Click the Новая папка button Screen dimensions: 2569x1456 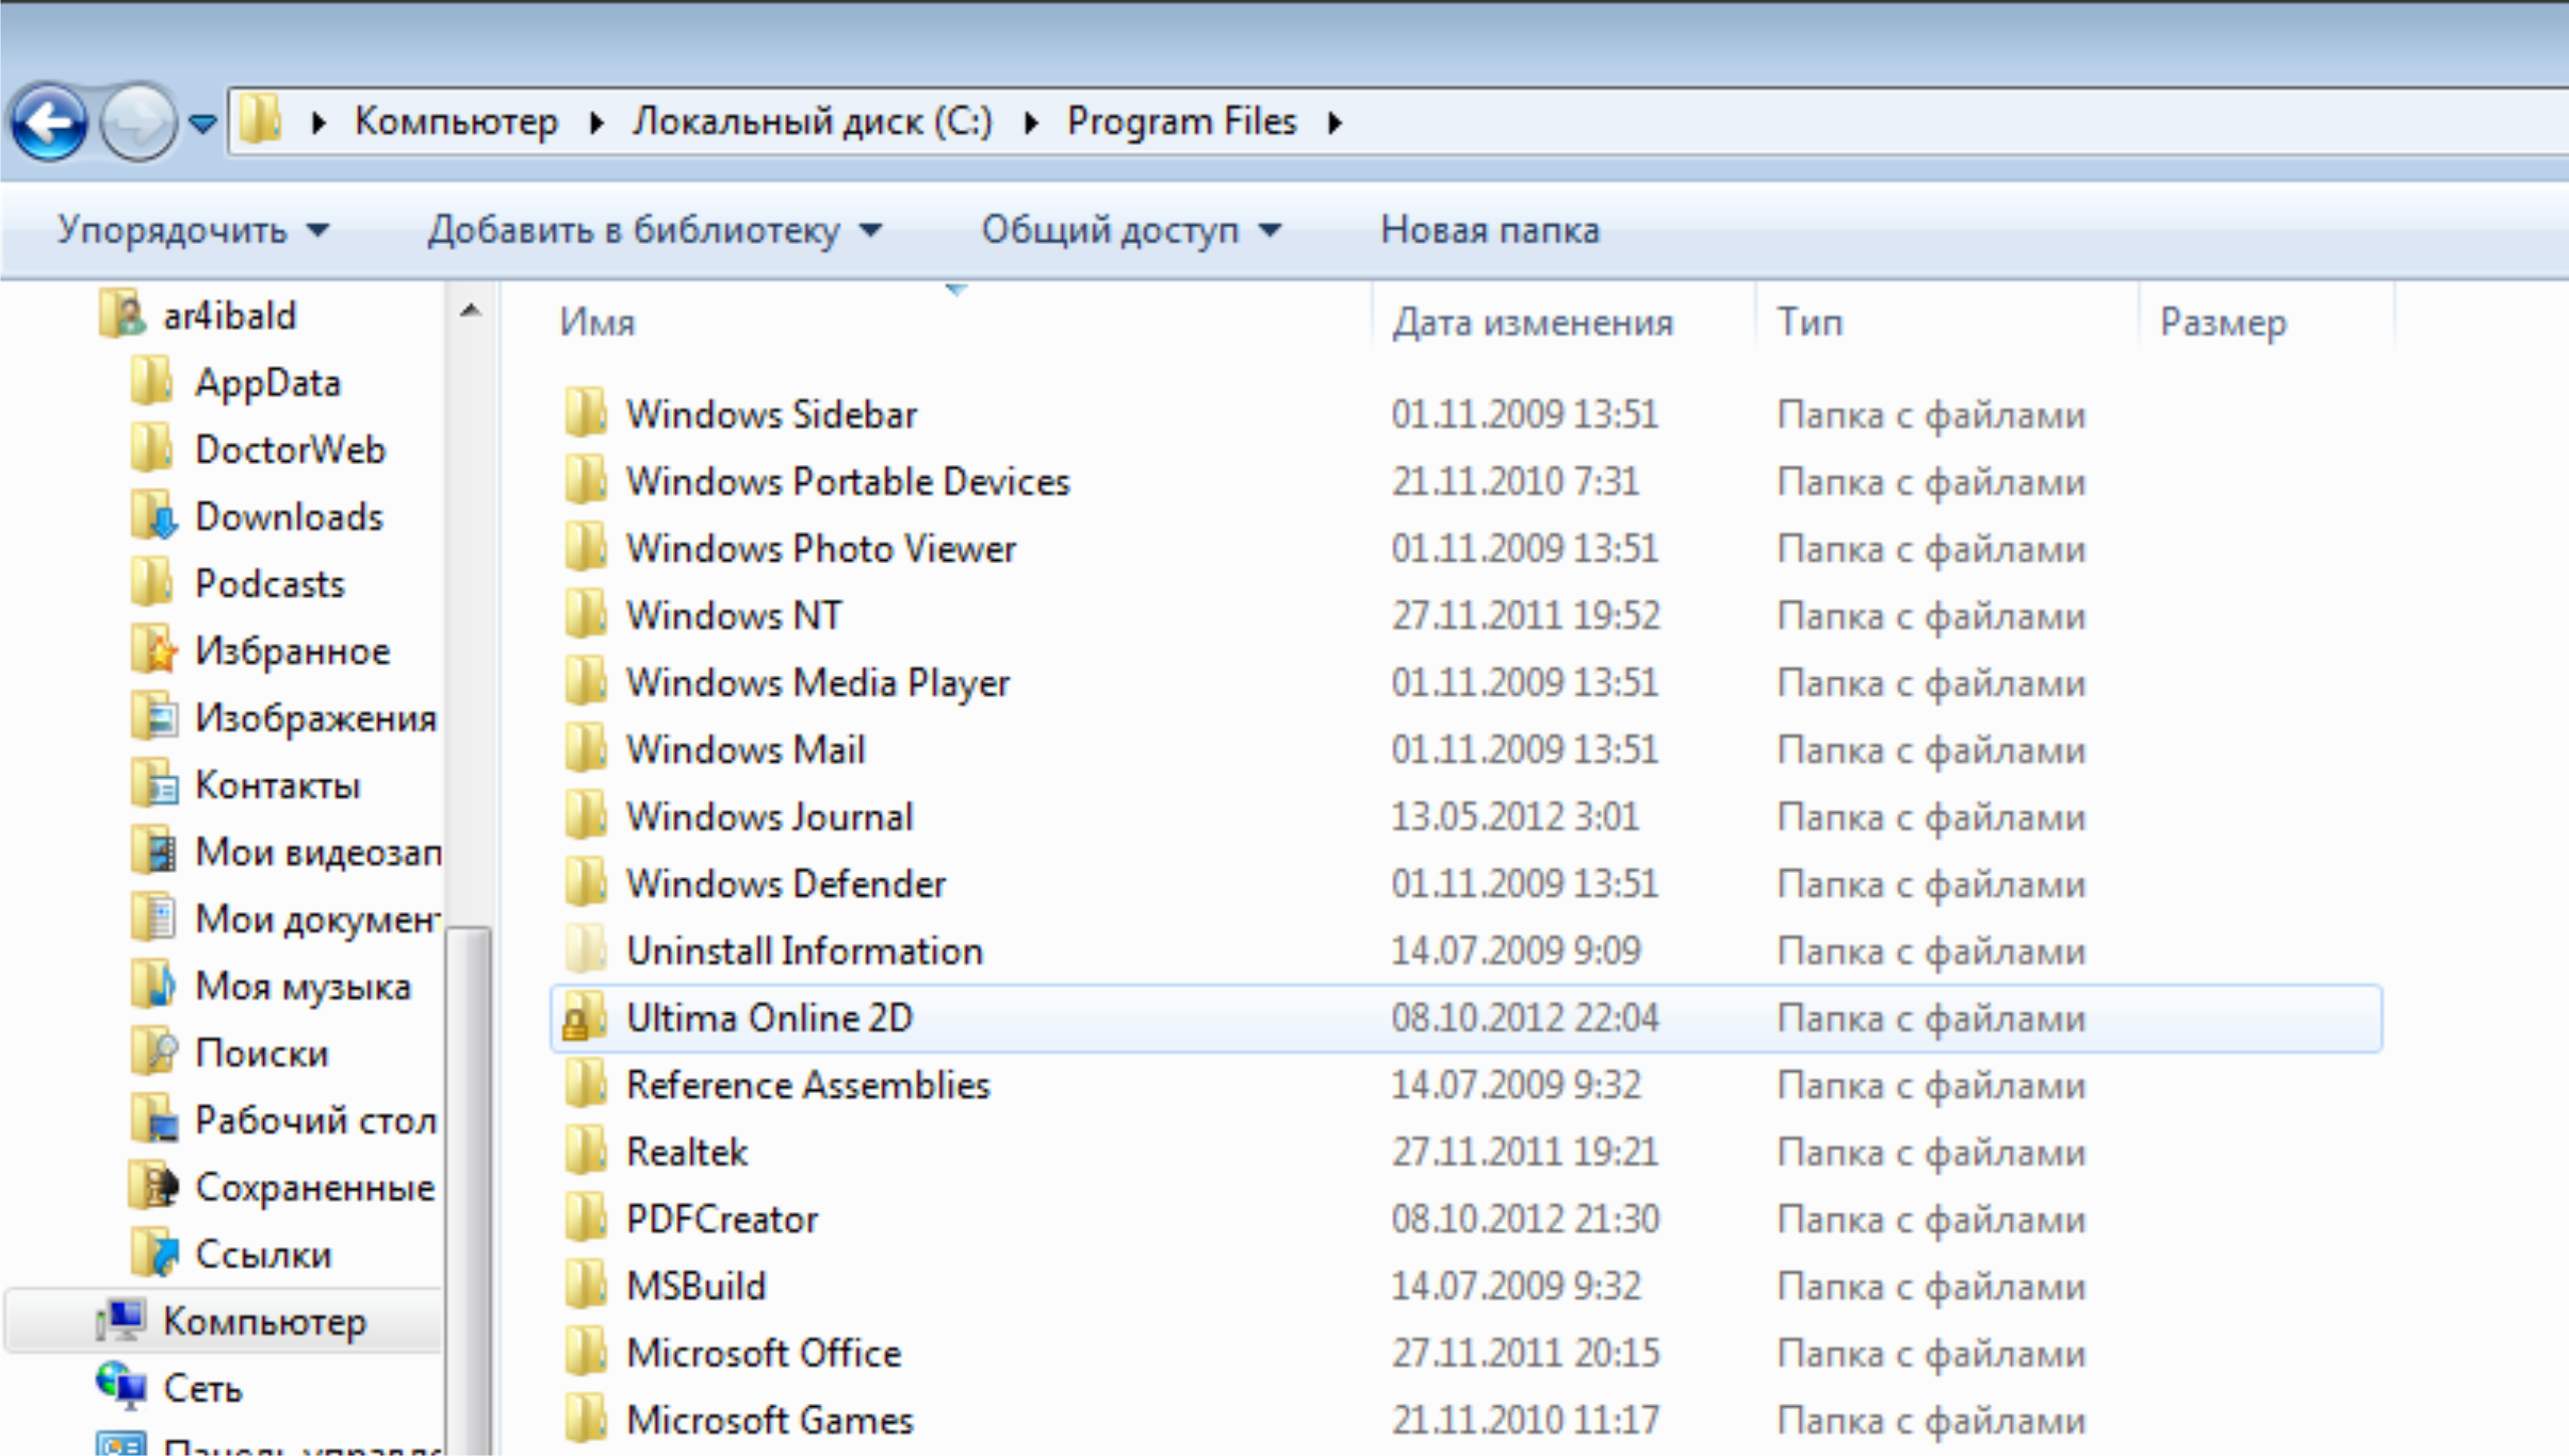[x=1490, y=230]
